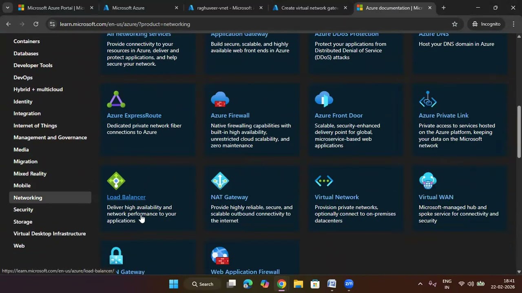Open the Chrome three-dot menu
Screen dimensions: 522x293
(x=513, y=24)
